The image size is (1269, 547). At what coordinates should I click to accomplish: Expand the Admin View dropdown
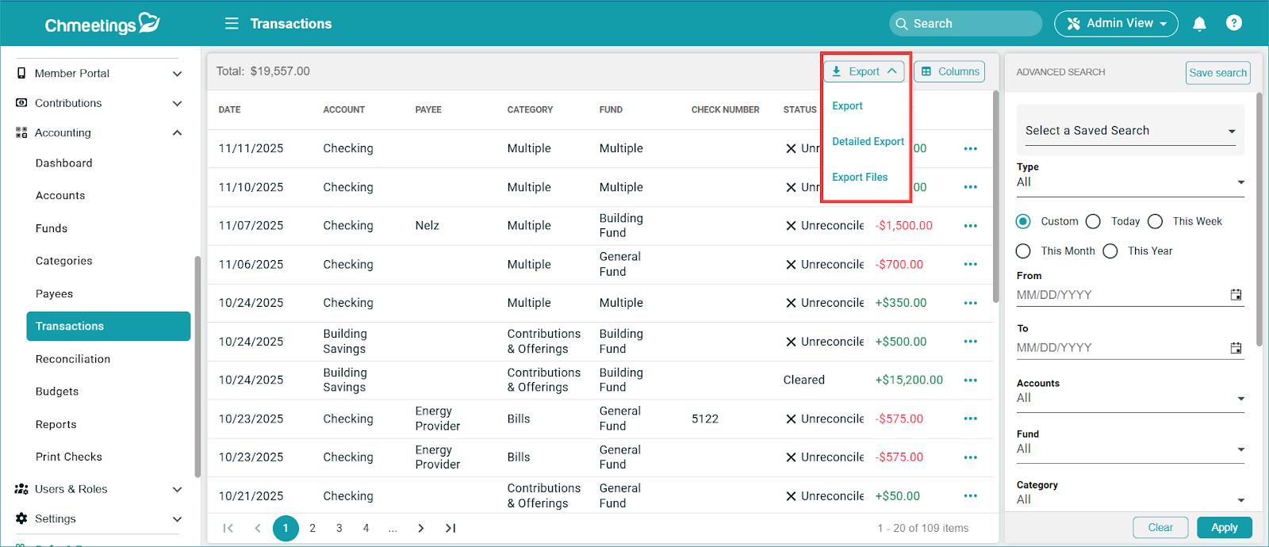click(x=1115, y=24)
